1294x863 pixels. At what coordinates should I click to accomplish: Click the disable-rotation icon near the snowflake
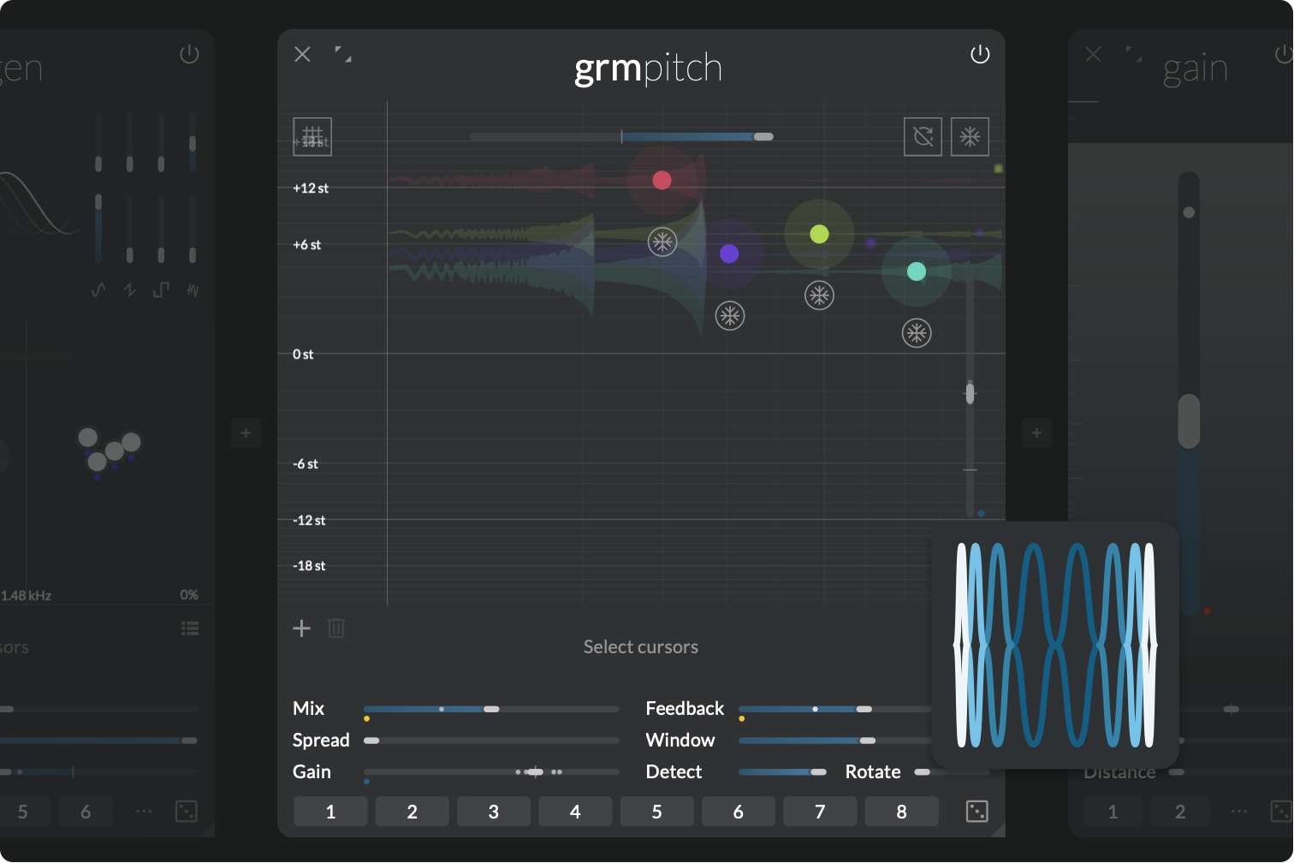click(x=923, y=137)
